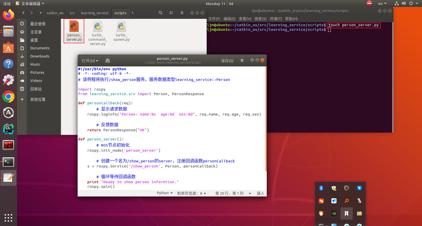This screenshot has width=422, height=226.
Task: Select the turtle_command_server.py file
Action: click(x=98, y=33)
